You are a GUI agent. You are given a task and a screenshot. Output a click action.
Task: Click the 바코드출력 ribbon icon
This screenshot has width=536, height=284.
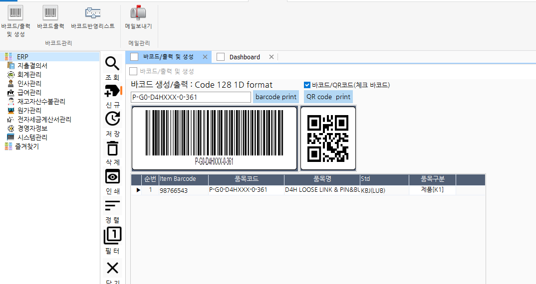(50, 13)
